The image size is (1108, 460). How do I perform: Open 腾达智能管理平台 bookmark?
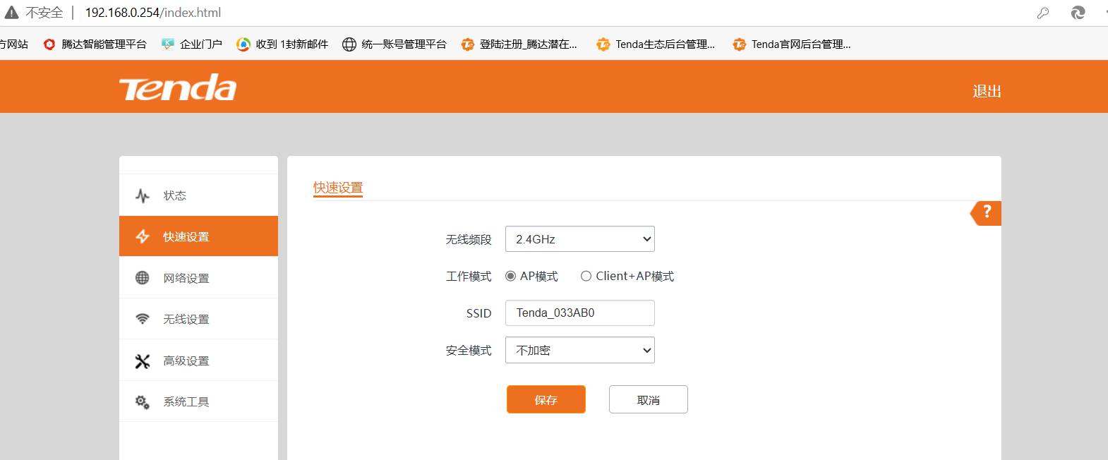pyautogui.click(x=95, y=44)
